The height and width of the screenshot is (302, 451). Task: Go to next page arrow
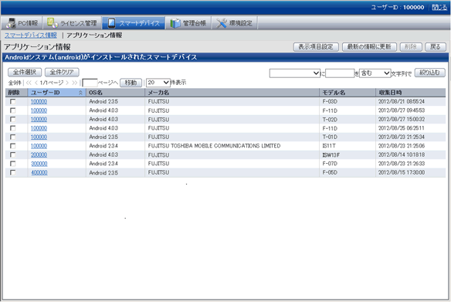(x=67, y=83)
